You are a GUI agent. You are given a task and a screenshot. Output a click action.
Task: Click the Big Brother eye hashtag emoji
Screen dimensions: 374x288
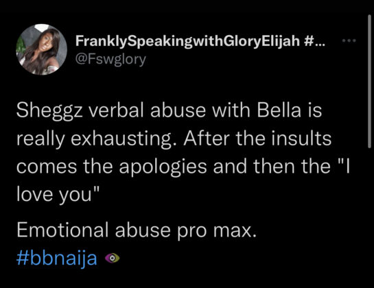[113, 259]
